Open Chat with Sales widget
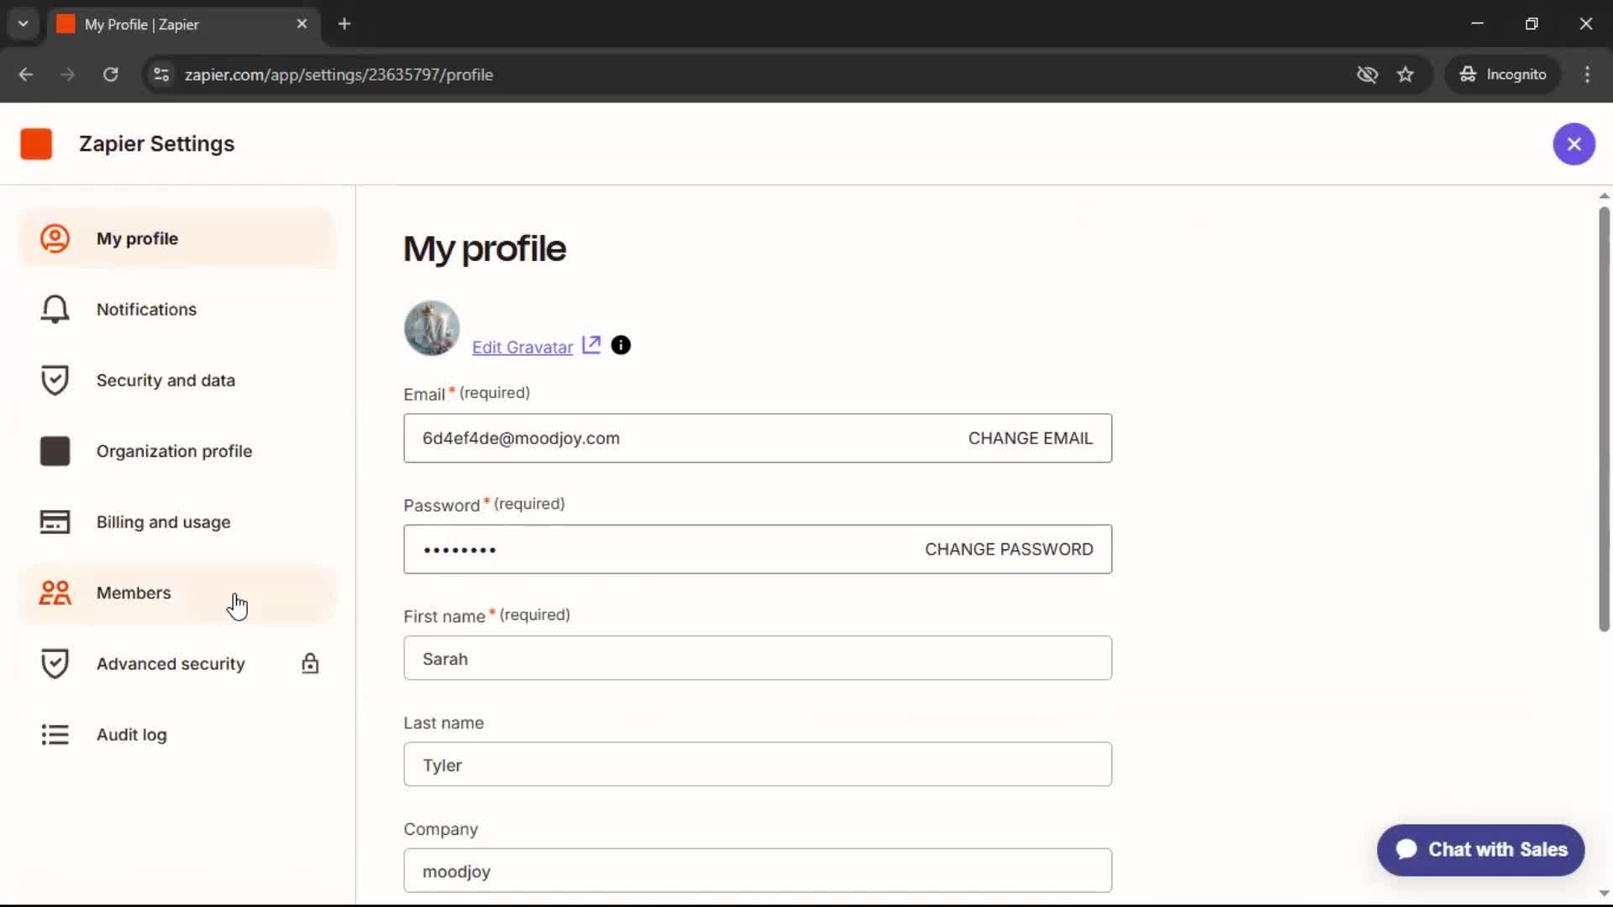This screenshot has height=907, width=1613. pos(1480,850)
